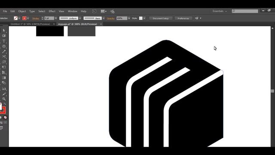Click the stroke weight input field

(49, 18)
